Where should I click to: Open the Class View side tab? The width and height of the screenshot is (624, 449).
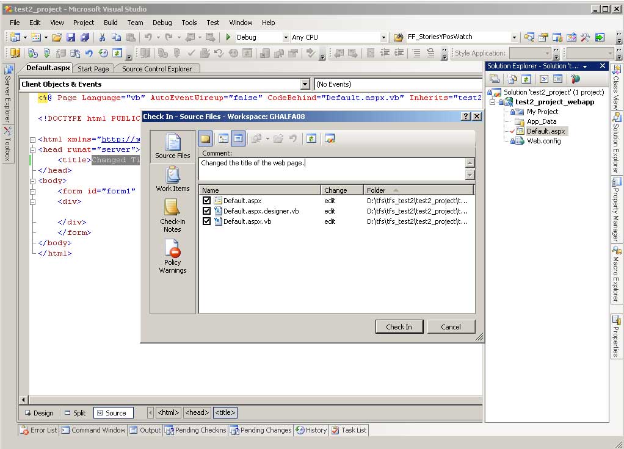[x=616, y=88]
